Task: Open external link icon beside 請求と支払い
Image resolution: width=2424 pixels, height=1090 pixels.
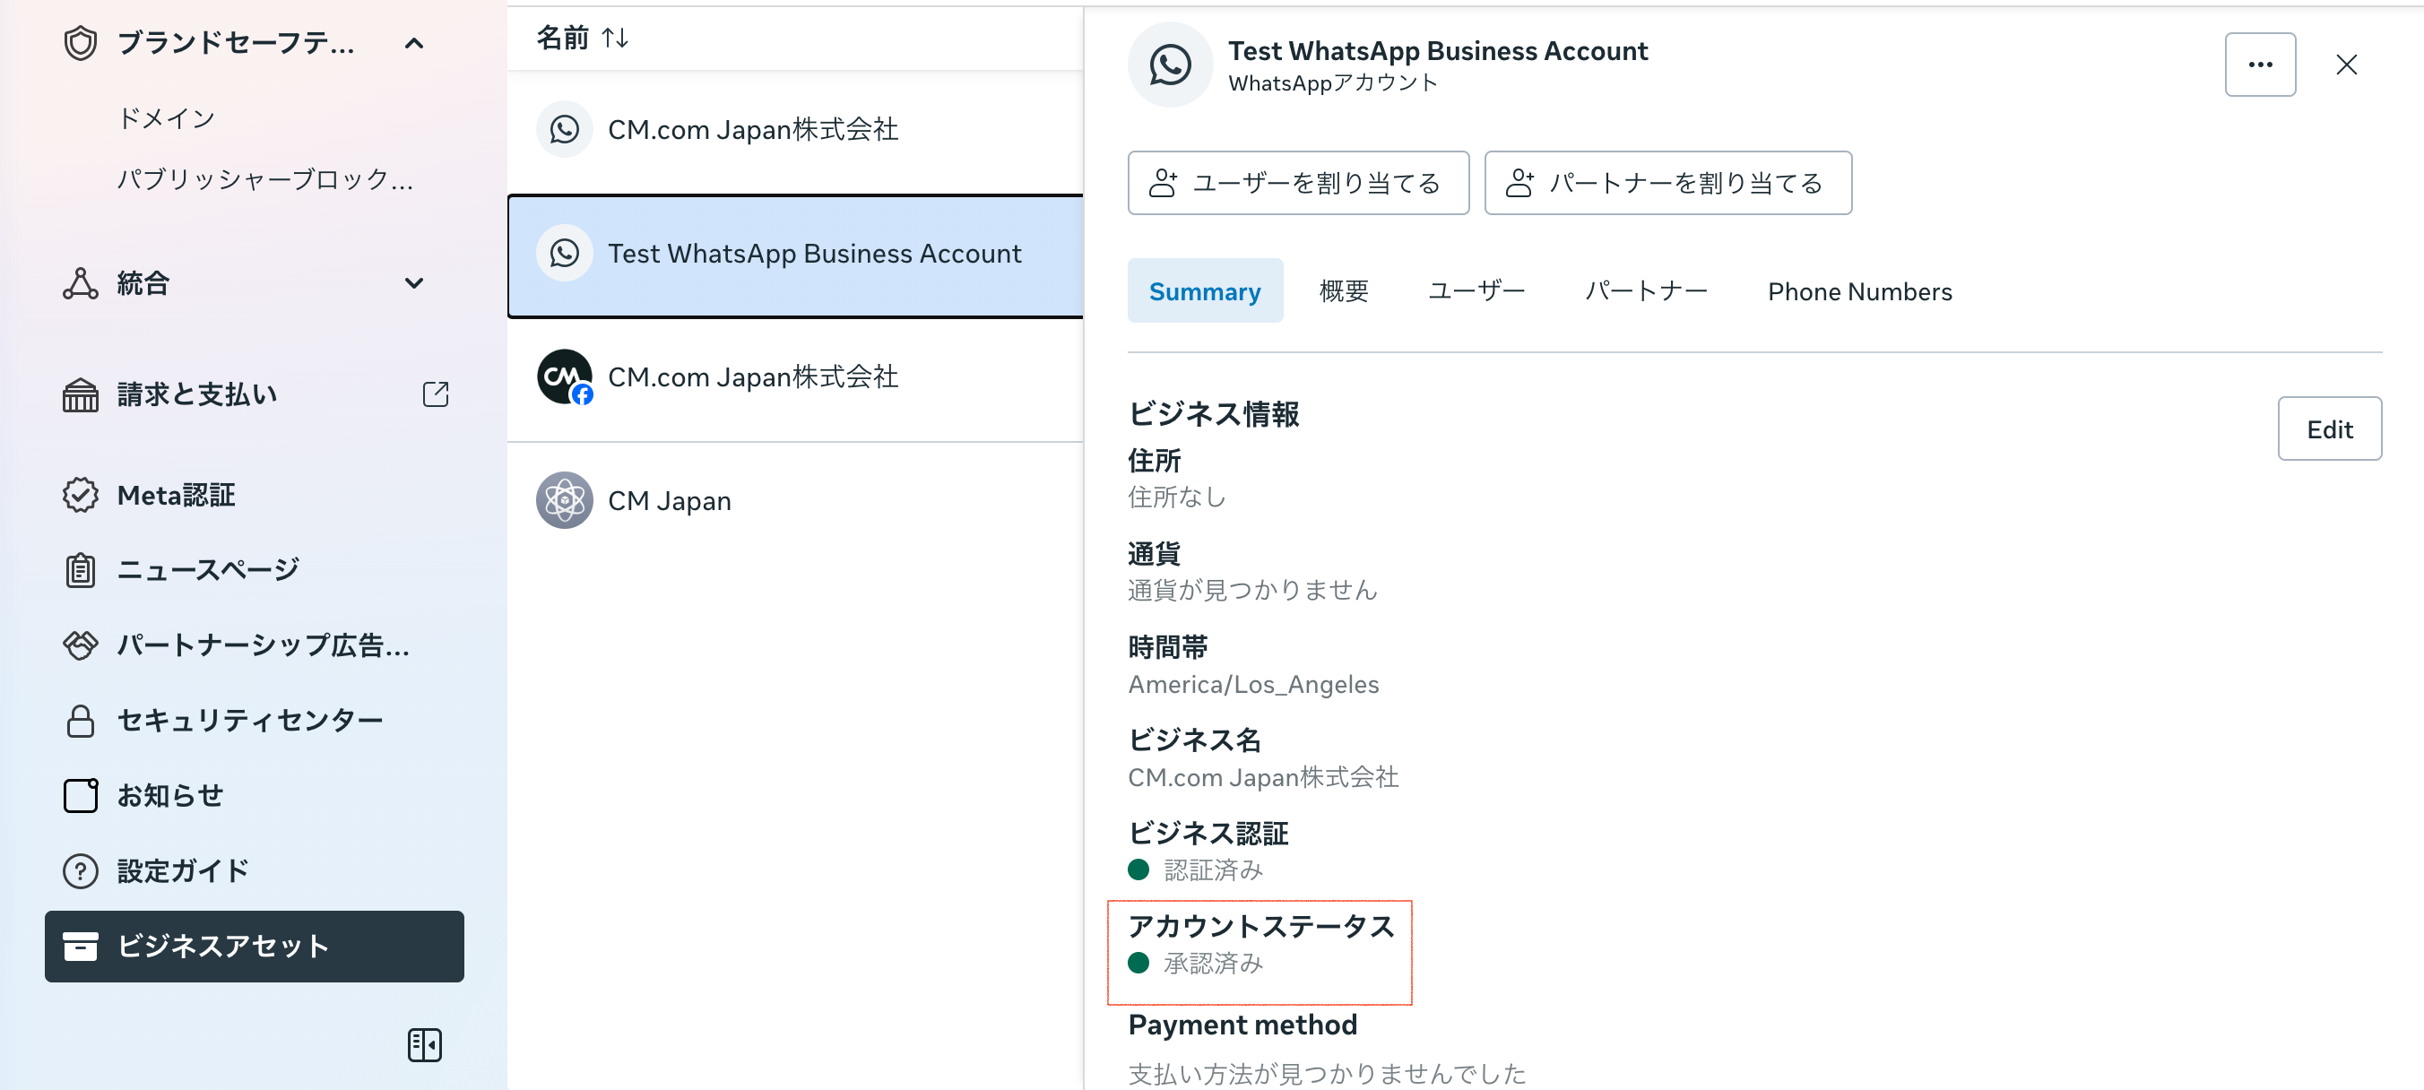Action: pyautogui.click(x=435, y=394)
